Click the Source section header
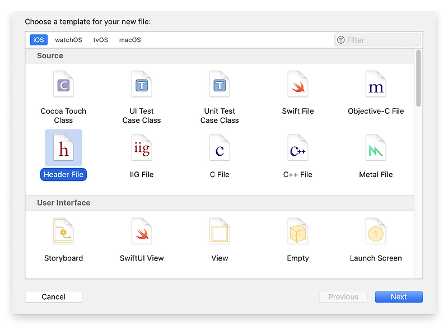The height and width of the screenshot is (330, 448). click(x=220, y=56)
